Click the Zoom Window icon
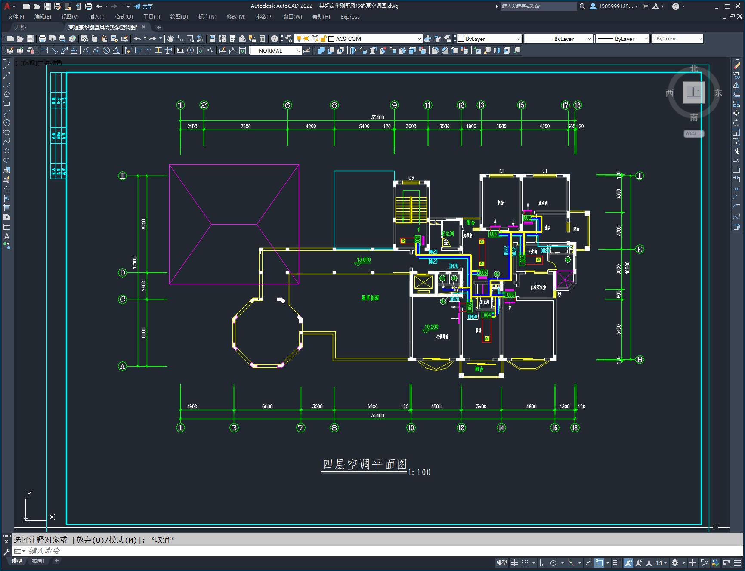This screenshot has width=745, height=571. [190, 39]
